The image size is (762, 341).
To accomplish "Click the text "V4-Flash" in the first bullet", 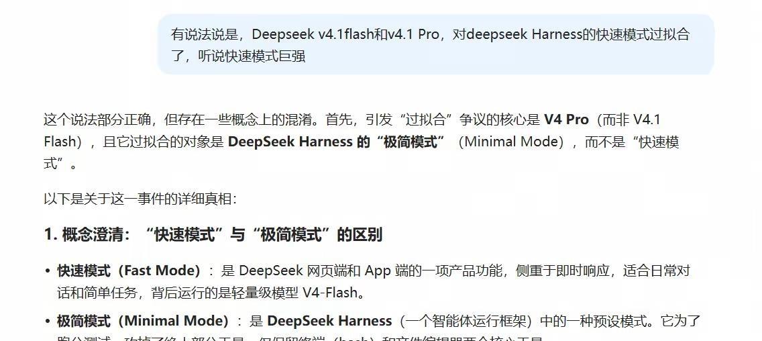I will pos(330,293).
